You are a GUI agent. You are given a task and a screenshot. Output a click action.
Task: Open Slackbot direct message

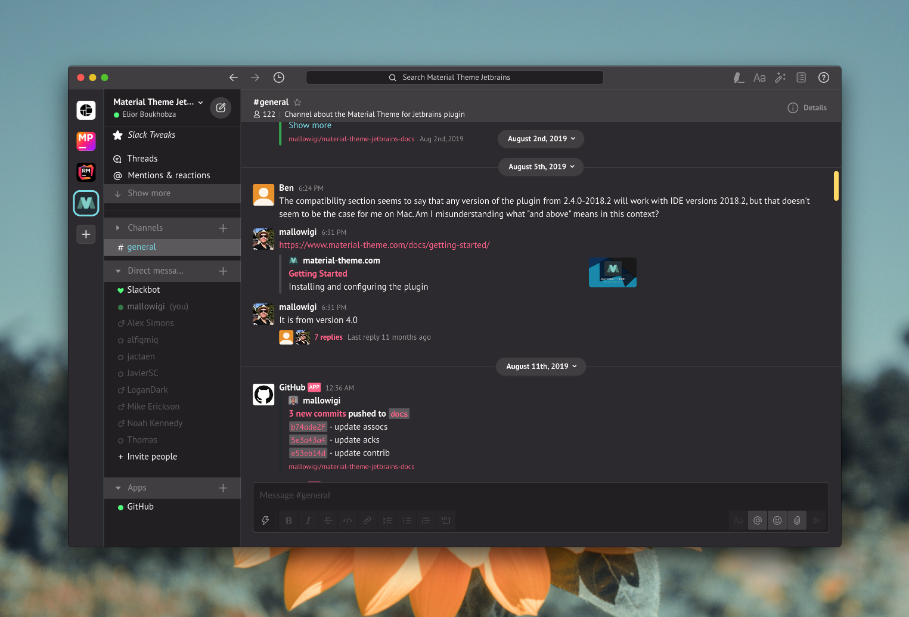coord(172,290)
